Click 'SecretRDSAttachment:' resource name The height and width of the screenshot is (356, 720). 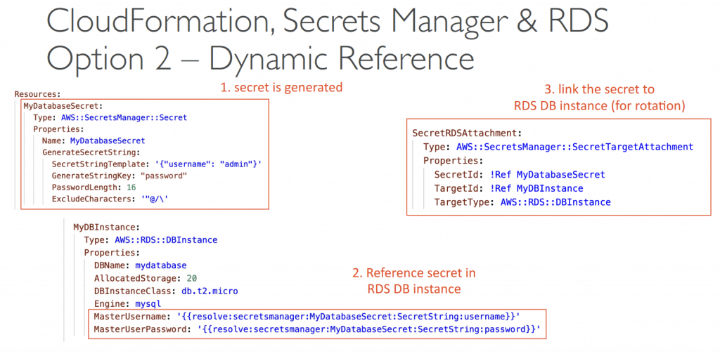[x=467, y=133]
